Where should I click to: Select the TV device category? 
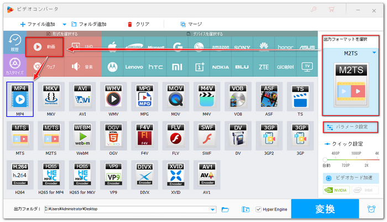click(307, 67)
